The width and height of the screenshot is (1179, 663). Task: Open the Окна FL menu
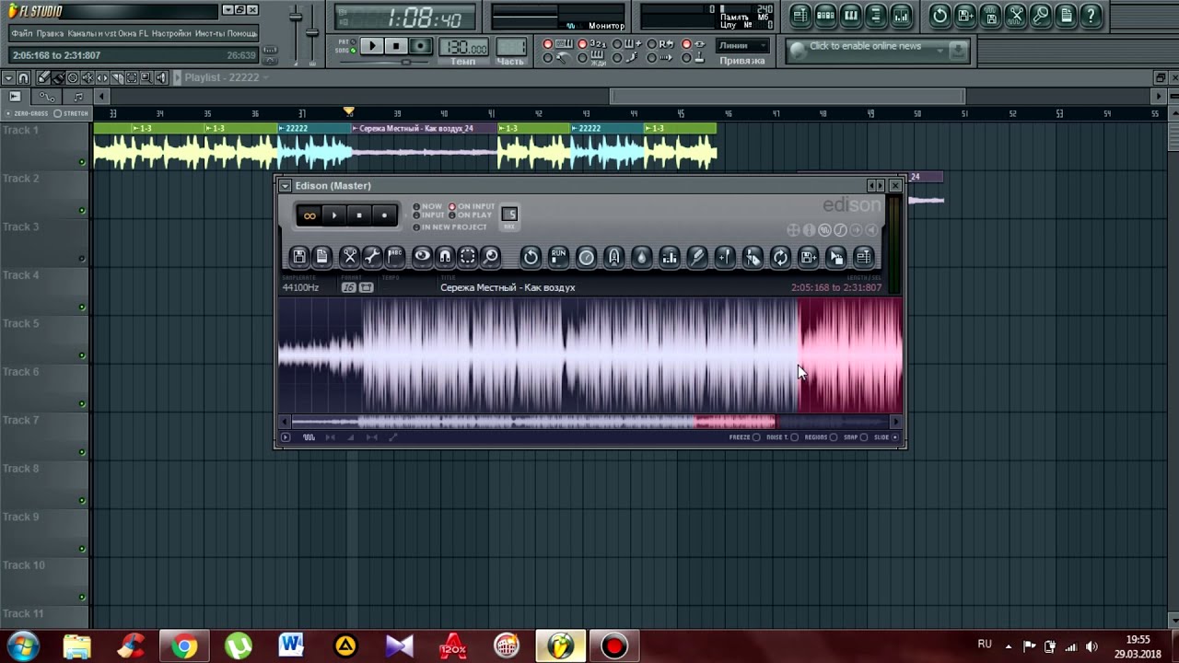(x=134, y=33)
